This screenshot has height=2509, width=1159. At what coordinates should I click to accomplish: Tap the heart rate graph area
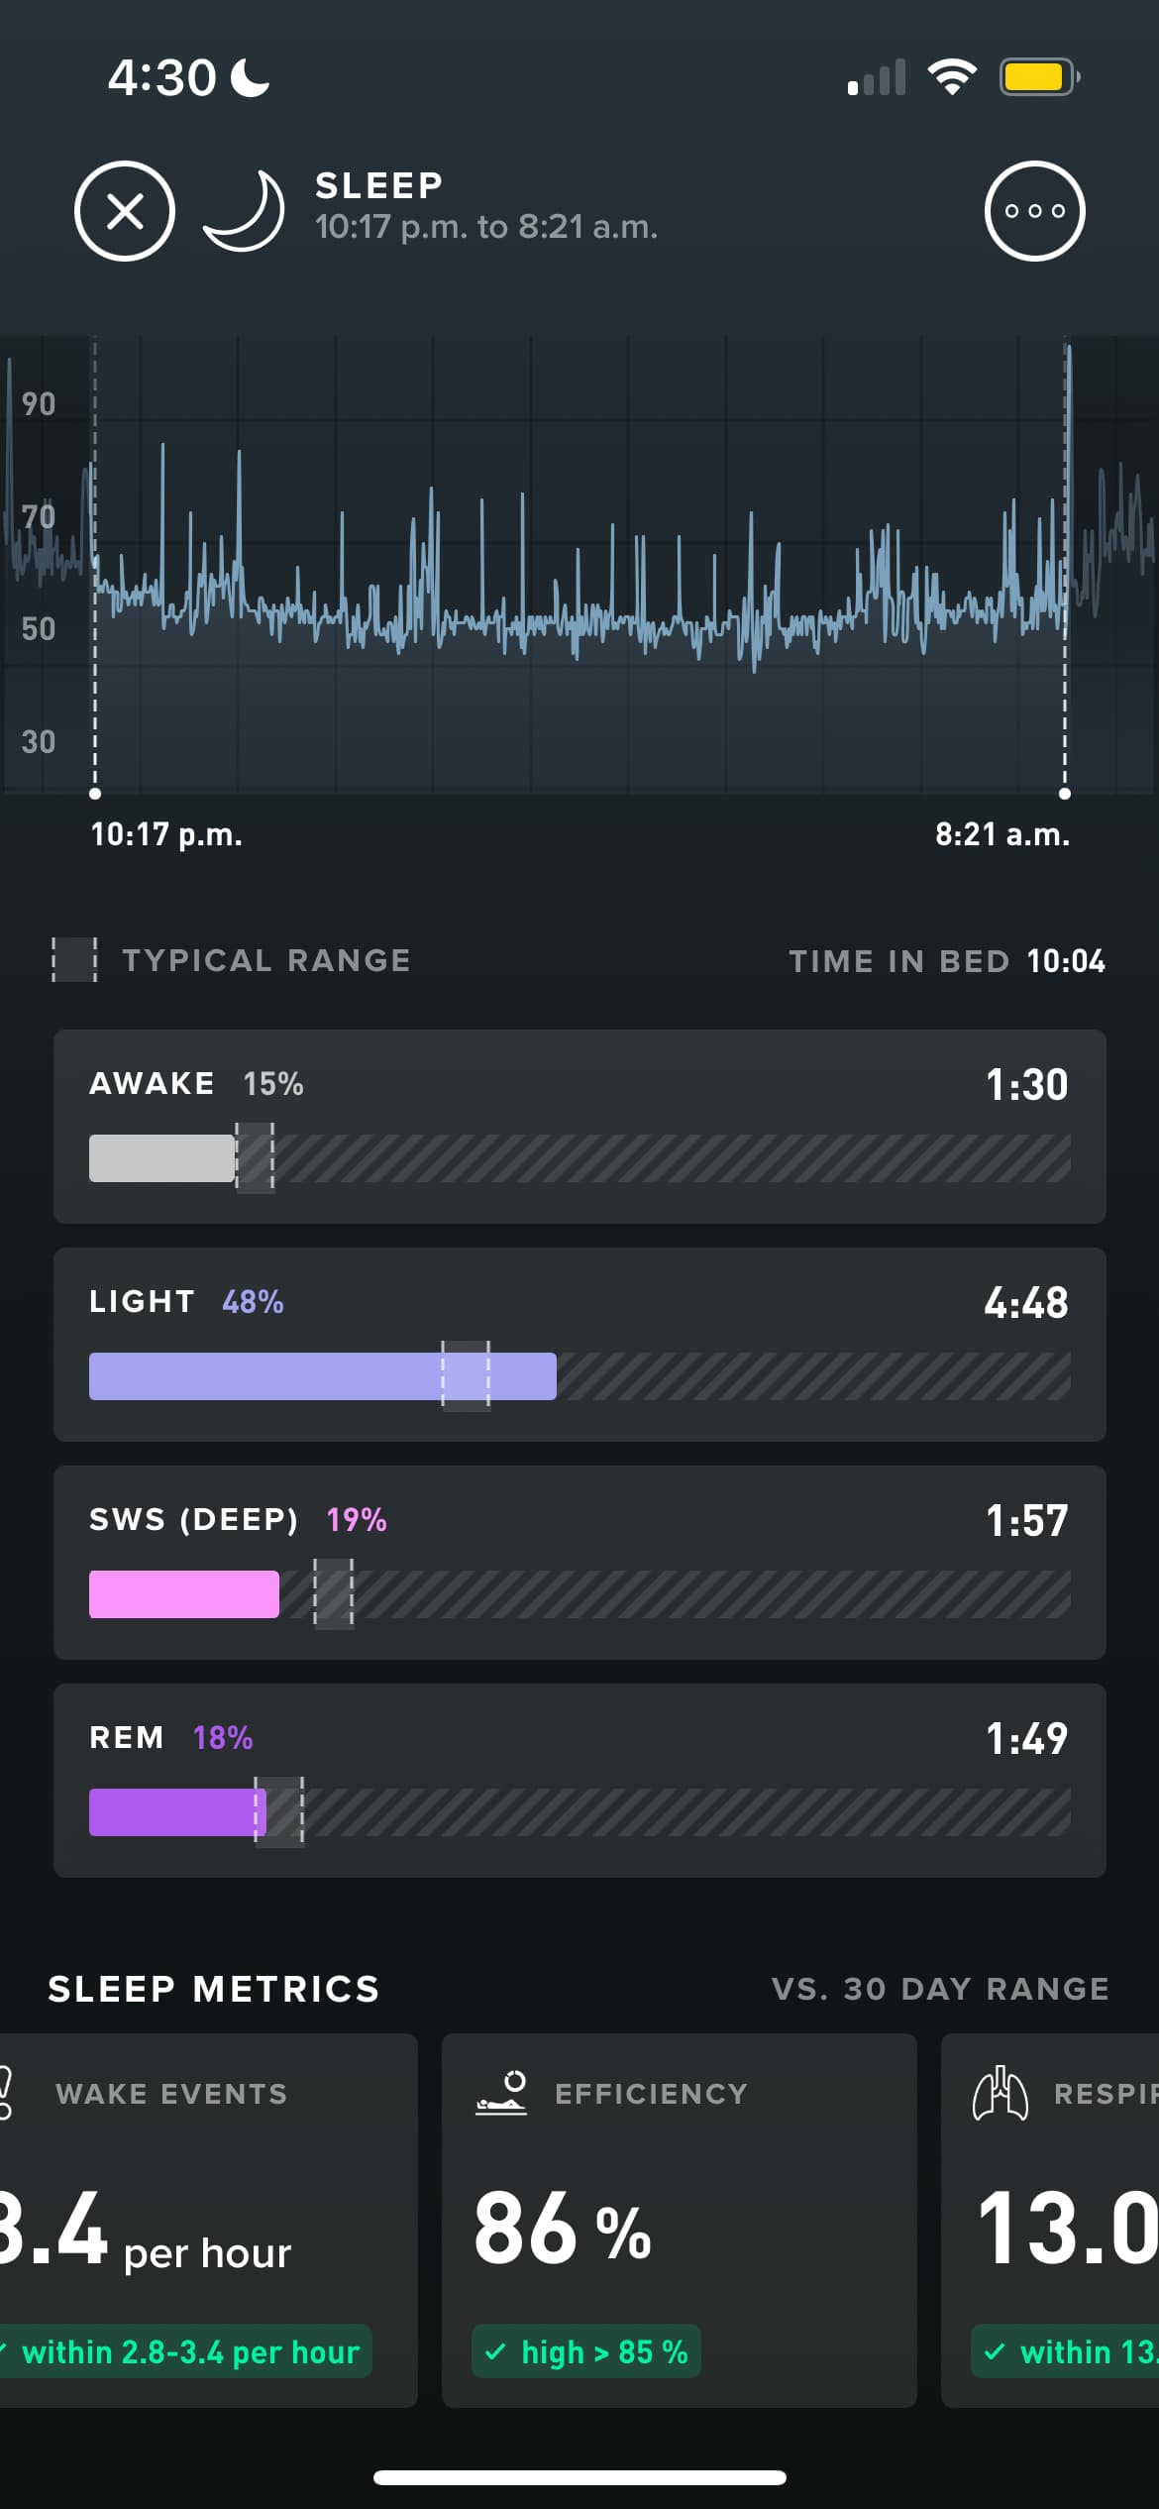[579, 565]
